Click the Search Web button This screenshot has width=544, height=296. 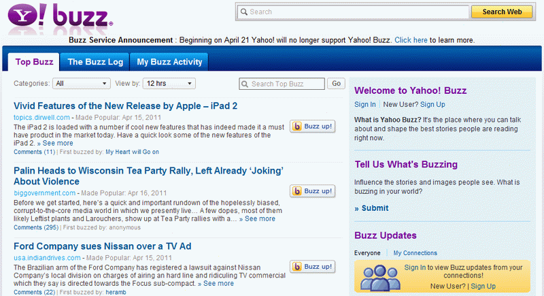pyautogui.click(x=502, y=12)
